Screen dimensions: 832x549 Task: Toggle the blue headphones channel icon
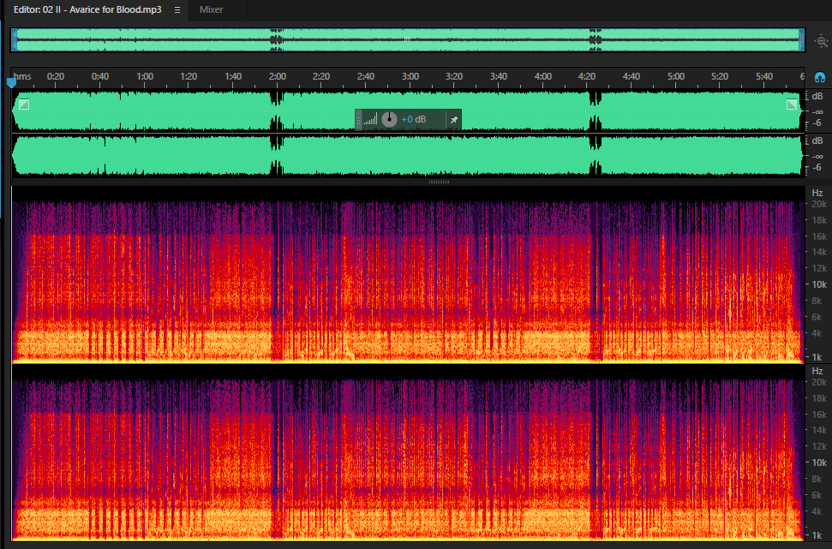coord(820,77)
